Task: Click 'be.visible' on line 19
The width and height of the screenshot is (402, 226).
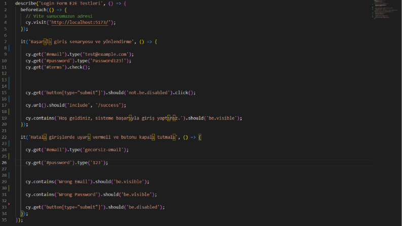Action: tap(221, 118)
